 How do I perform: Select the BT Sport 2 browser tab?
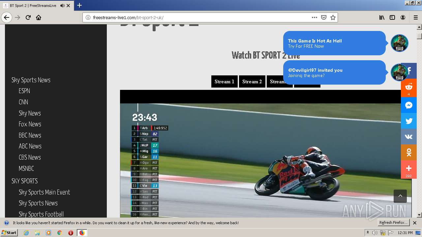pos(33,6)
